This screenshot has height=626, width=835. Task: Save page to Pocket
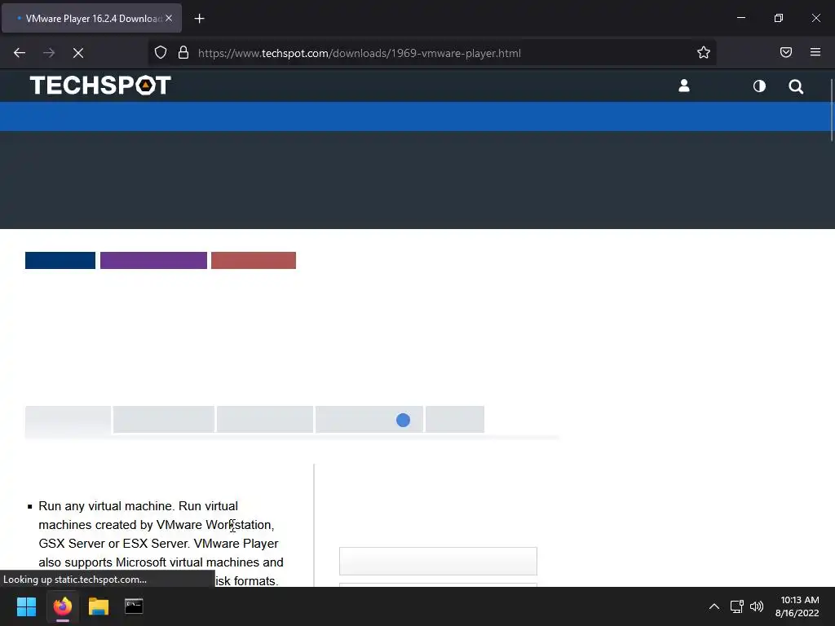(785, 52)
